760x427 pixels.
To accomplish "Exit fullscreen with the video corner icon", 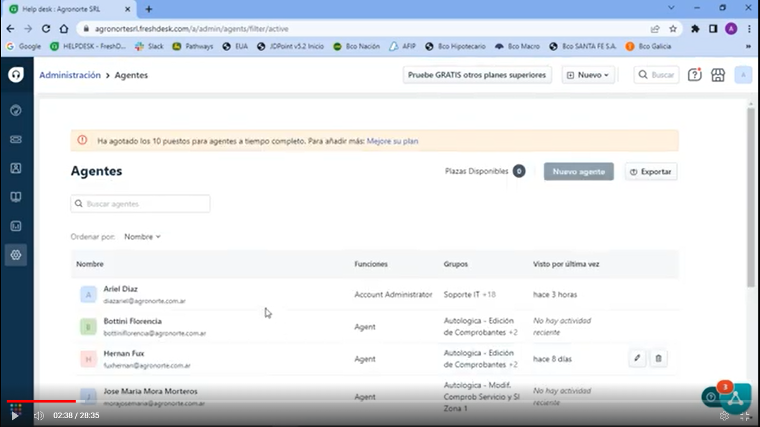I will pyautogui.click(x=745, y=416).
